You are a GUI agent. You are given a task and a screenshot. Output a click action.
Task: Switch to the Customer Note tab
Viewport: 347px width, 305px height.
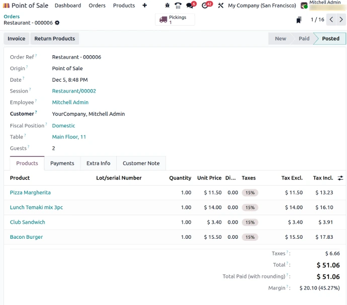pyautogui.click(x=141, y=164)
